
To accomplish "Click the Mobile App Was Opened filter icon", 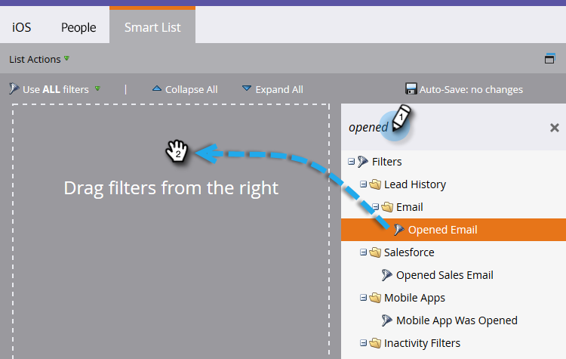I will (x=386, y=320).
